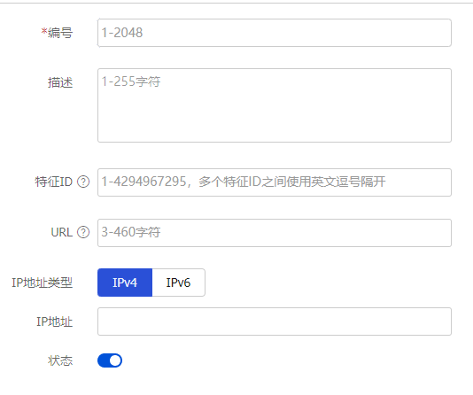The height and width of the screenshot is (395, 473).
Task: Open the help tooltip beside URL
Action: pos(83,232)
